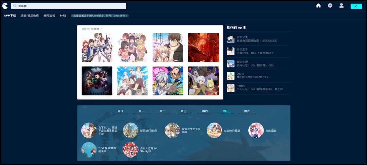This screenshot has height=165, width=367.
Task: Open the boom up主 name
Action: pos(240,73)
